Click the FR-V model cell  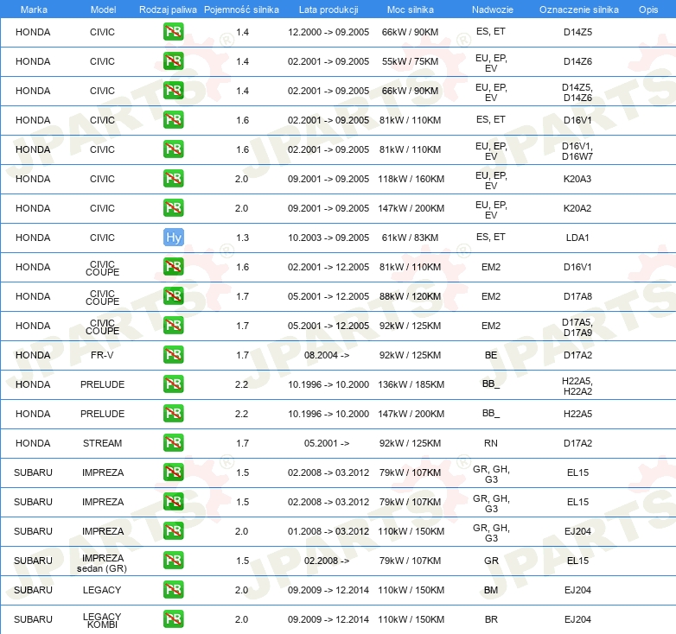point(102,355)
